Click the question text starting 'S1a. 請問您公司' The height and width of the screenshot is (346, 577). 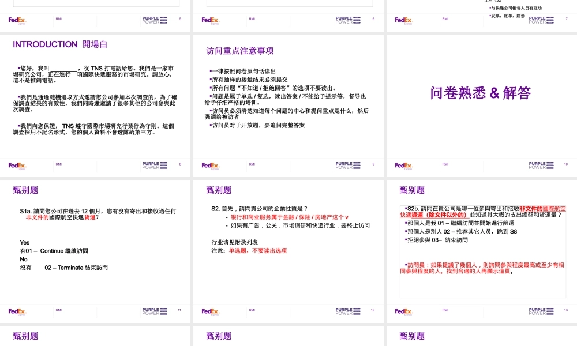pos(98,215)
